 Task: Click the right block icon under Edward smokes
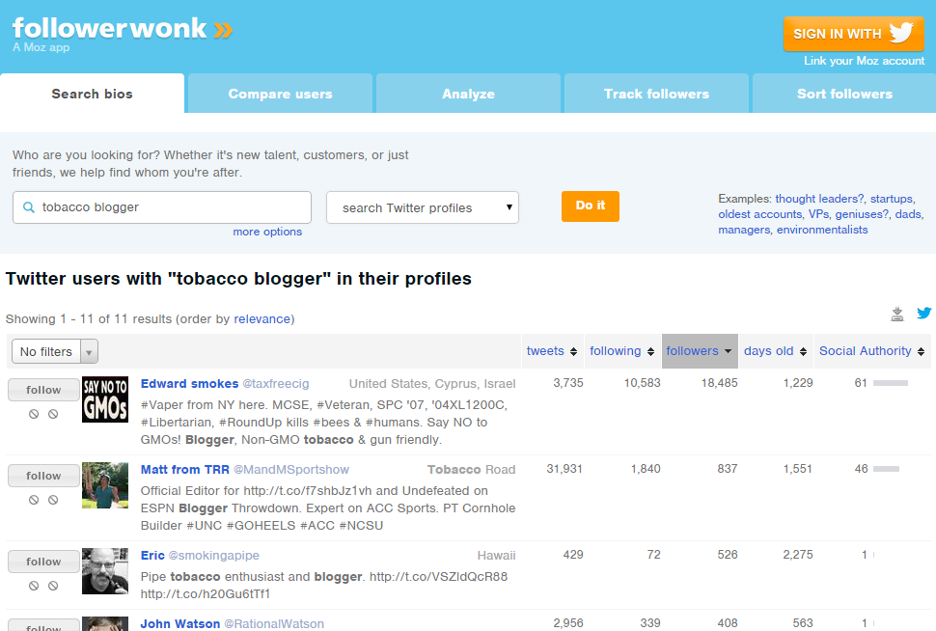(x=53, y=414)
